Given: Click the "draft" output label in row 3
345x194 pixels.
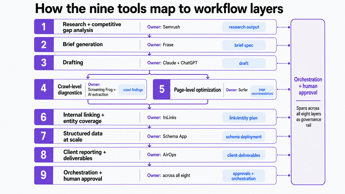Looking at the screenshot, I should pos(244,63).
